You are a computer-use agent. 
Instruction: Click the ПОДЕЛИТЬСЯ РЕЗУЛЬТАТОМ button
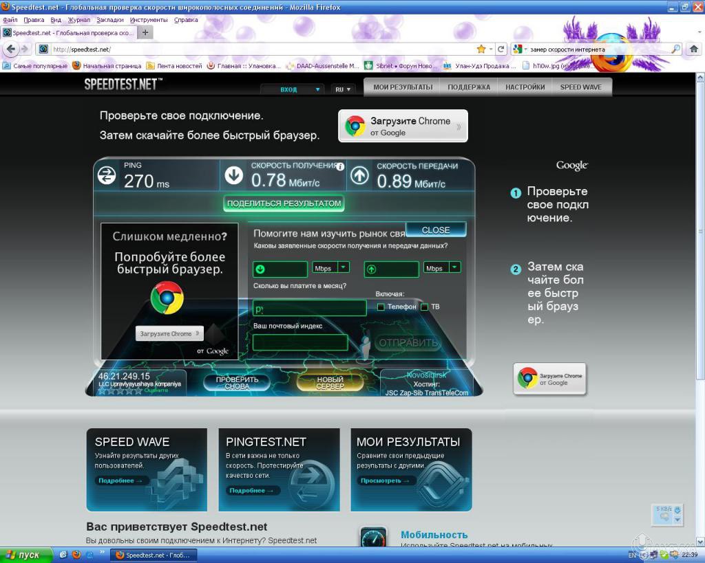pyautogui.click(x=283, y=203)
